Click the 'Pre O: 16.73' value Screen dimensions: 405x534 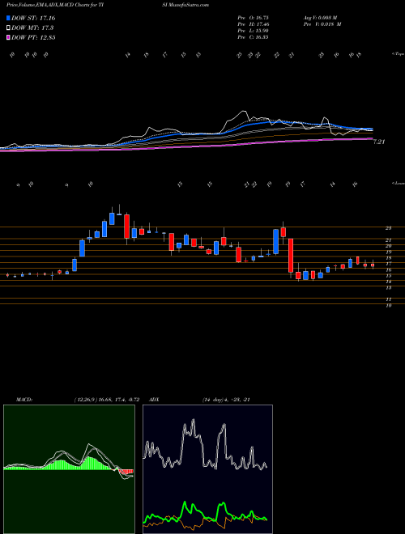pyautogui.click(x=253, y=18)
